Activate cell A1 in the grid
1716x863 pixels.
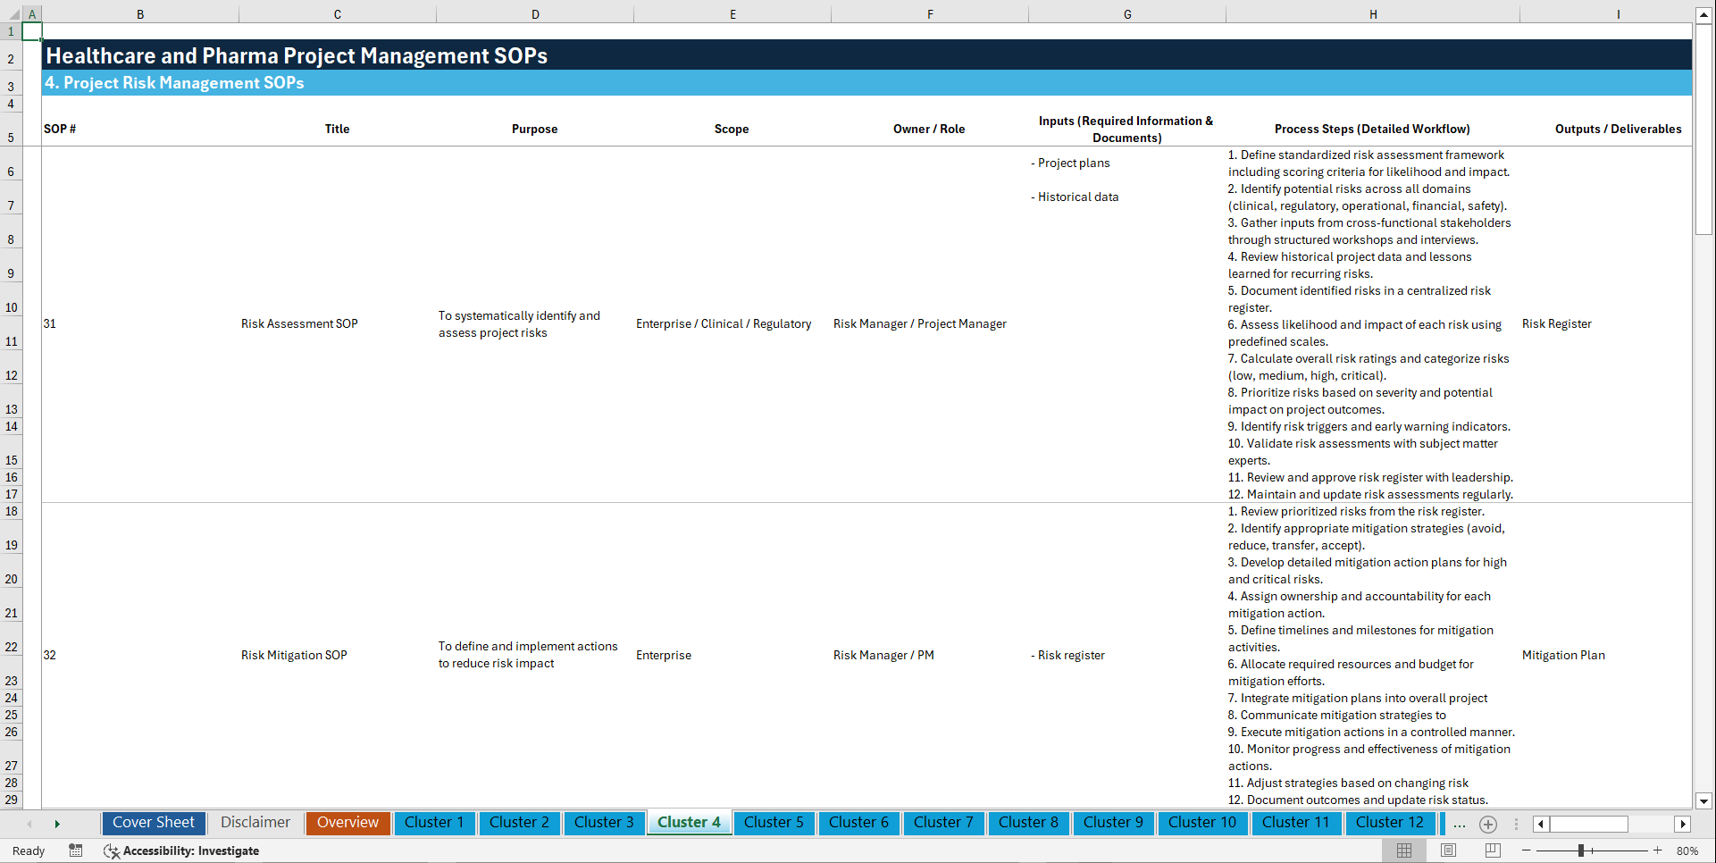point(32,29)
